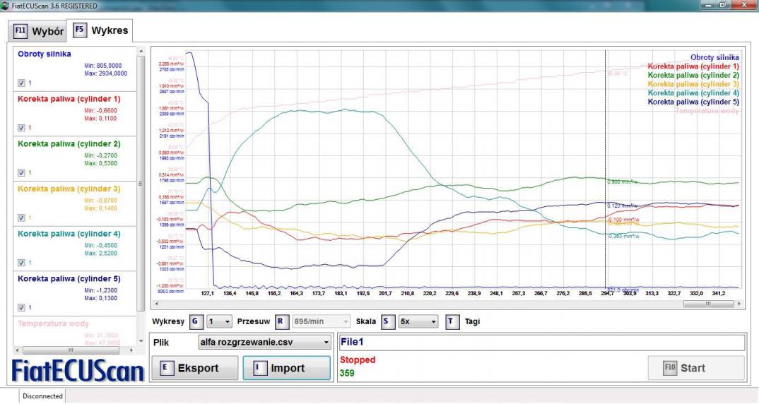This screenshot has height=404, width=759.
Task: Click the F10 Start button
Action: [x=695, y=367]
